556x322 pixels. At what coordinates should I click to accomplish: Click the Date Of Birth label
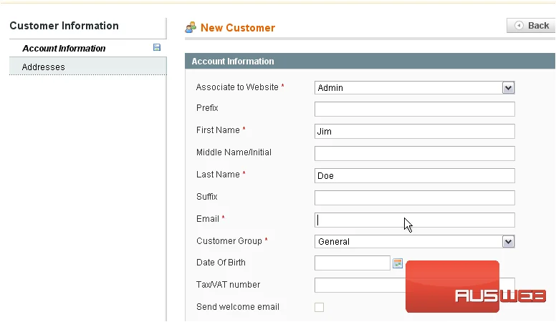click(221, 263)
